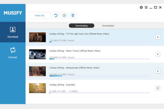The image size is (164, 109).
Task: Switch to the Downloading tab
Action: tap(81, 26)
